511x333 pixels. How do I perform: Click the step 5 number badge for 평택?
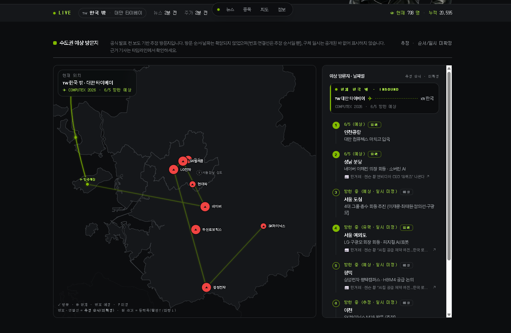336,266
